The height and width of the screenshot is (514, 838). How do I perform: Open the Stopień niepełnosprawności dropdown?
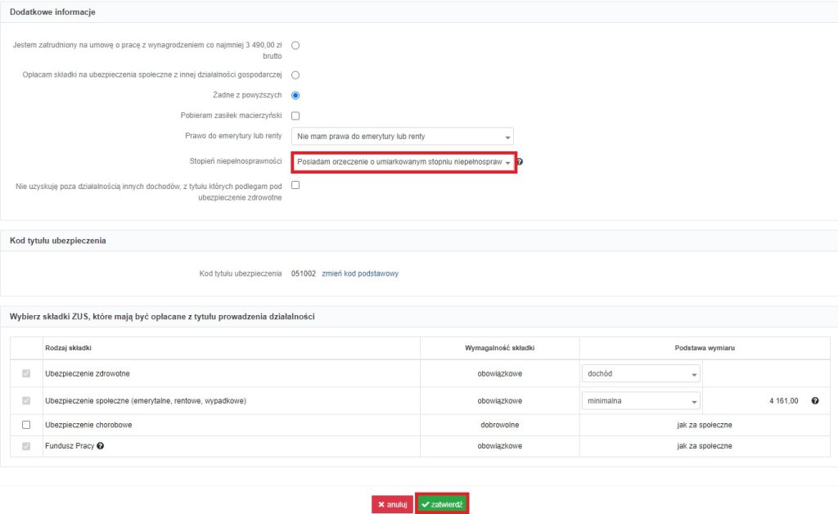tap(403, 162)
